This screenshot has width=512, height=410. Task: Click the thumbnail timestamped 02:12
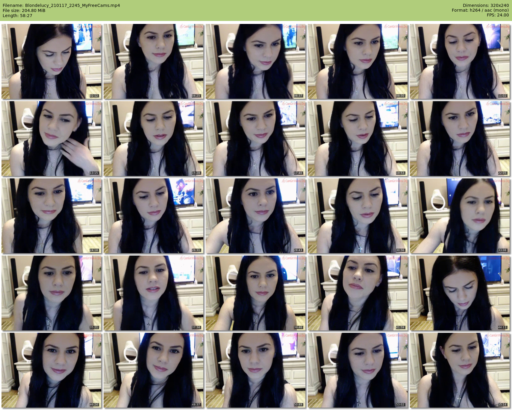tap(51, 61)
